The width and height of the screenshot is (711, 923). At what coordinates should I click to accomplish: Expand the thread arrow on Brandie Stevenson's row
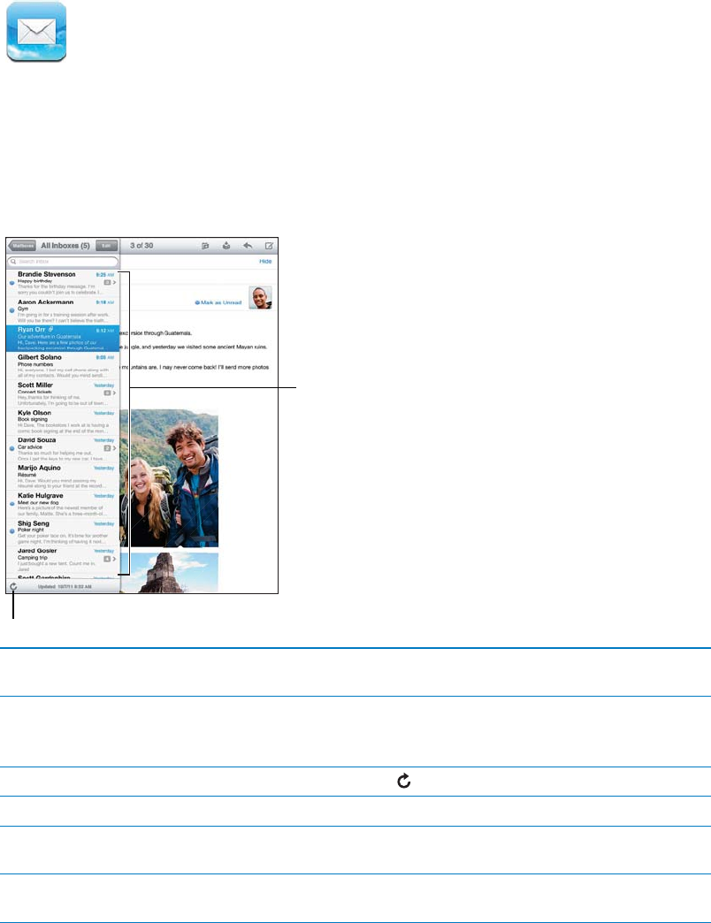(x=114, y=283)
